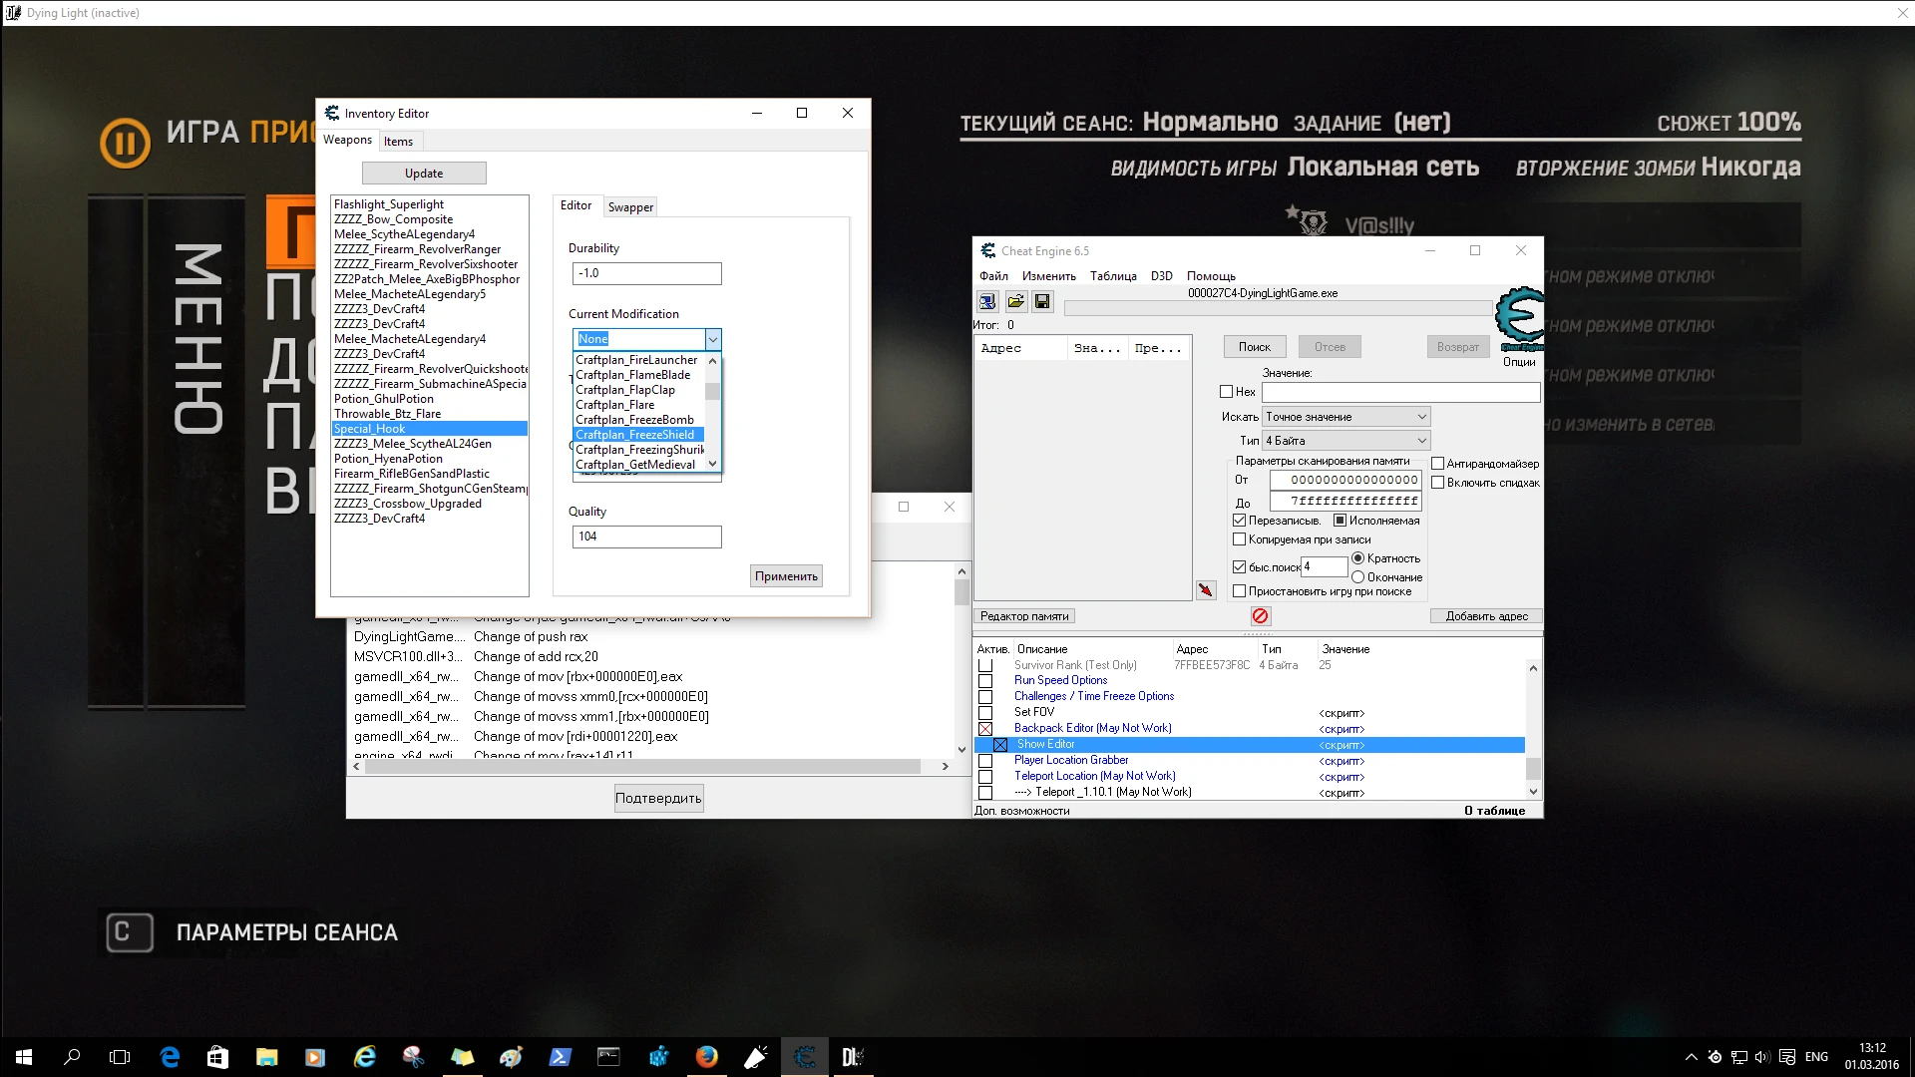The height and width of the screenshot is (1077, 1915).
Task: Click the Durability input field
Action: click(646, 273)
